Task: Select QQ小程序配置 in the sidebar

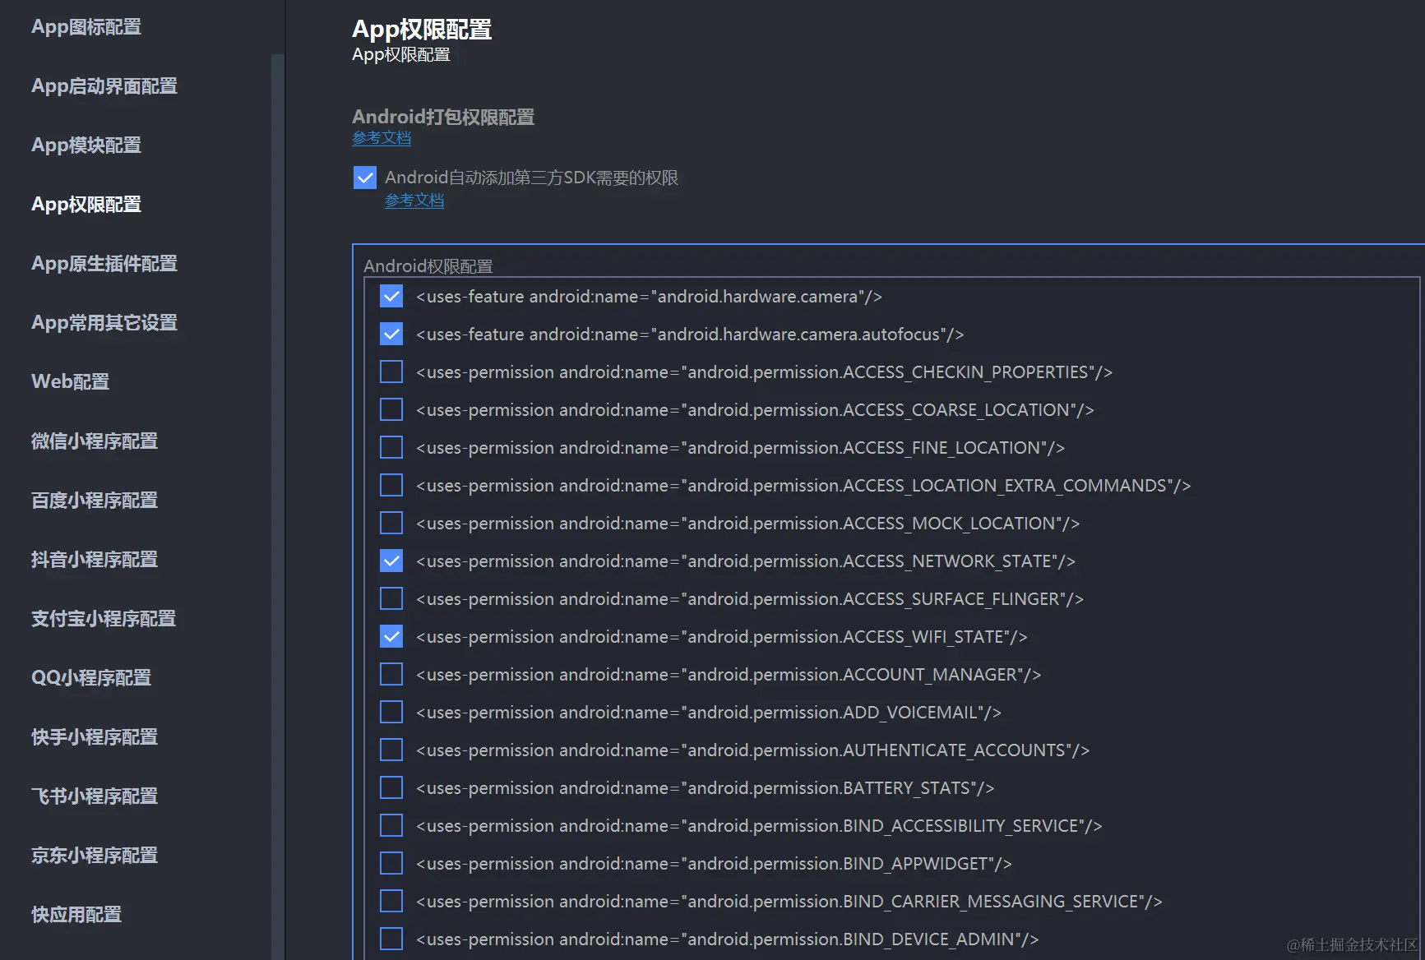Action: click(x=90, y=677)
